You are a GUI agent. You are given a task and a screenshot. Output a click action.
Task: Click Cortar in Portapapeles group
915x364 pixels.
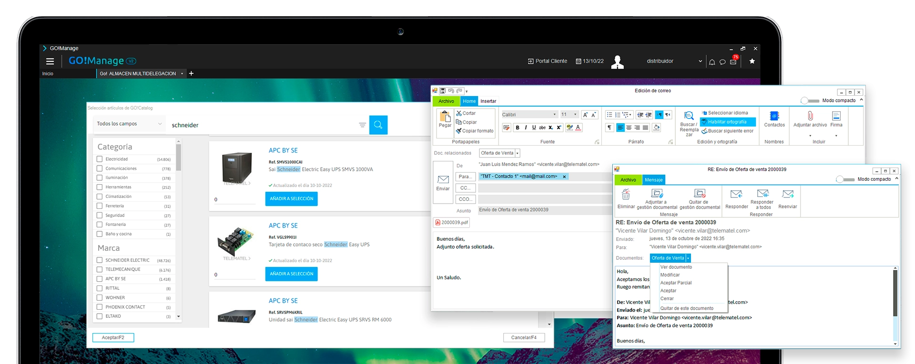coord(466,113)
